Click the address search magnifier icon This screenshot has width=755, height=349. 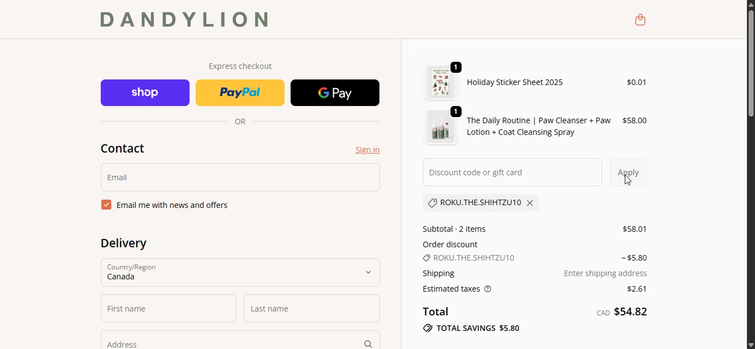(x=368, y=344)
